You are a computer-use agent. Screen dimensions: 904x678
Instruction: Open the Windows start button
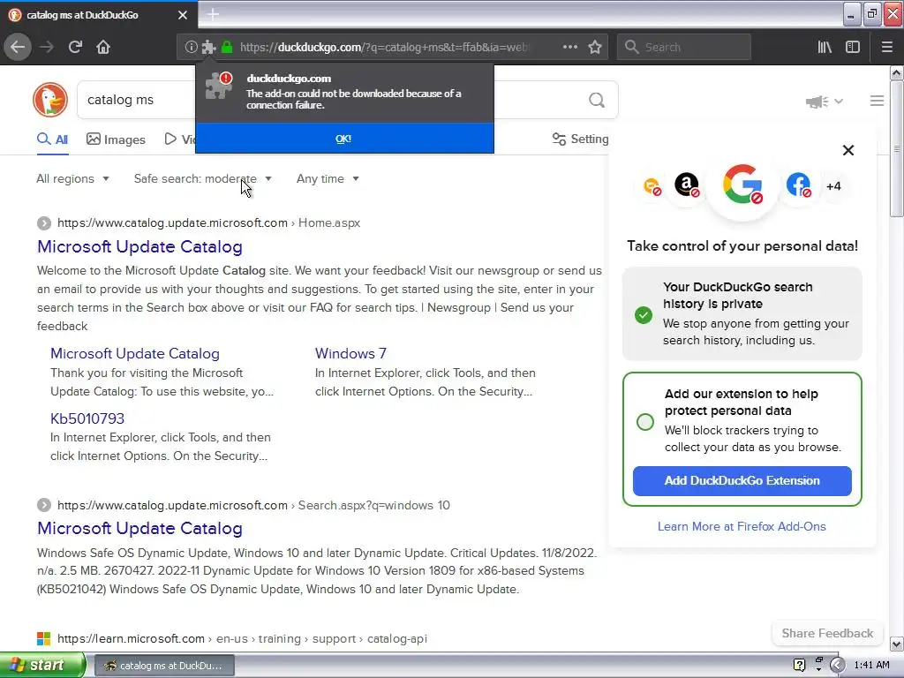point(42,666)
